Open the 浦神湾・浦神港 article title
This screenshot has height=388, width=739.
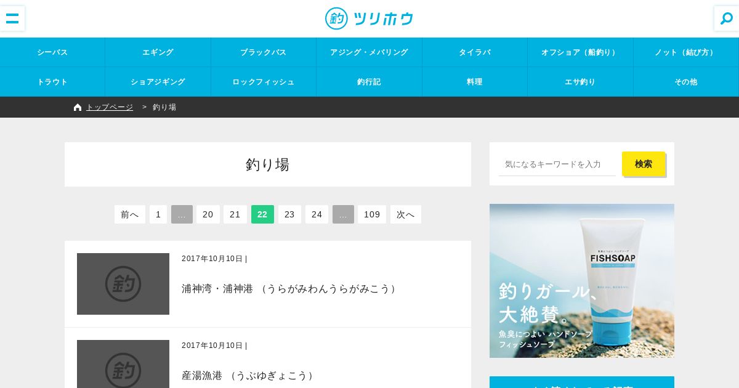click(290, 289)
